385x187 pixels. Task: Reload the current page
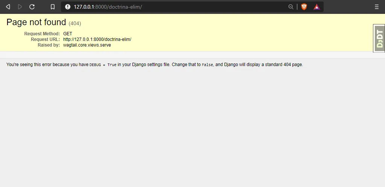[32, 7]
